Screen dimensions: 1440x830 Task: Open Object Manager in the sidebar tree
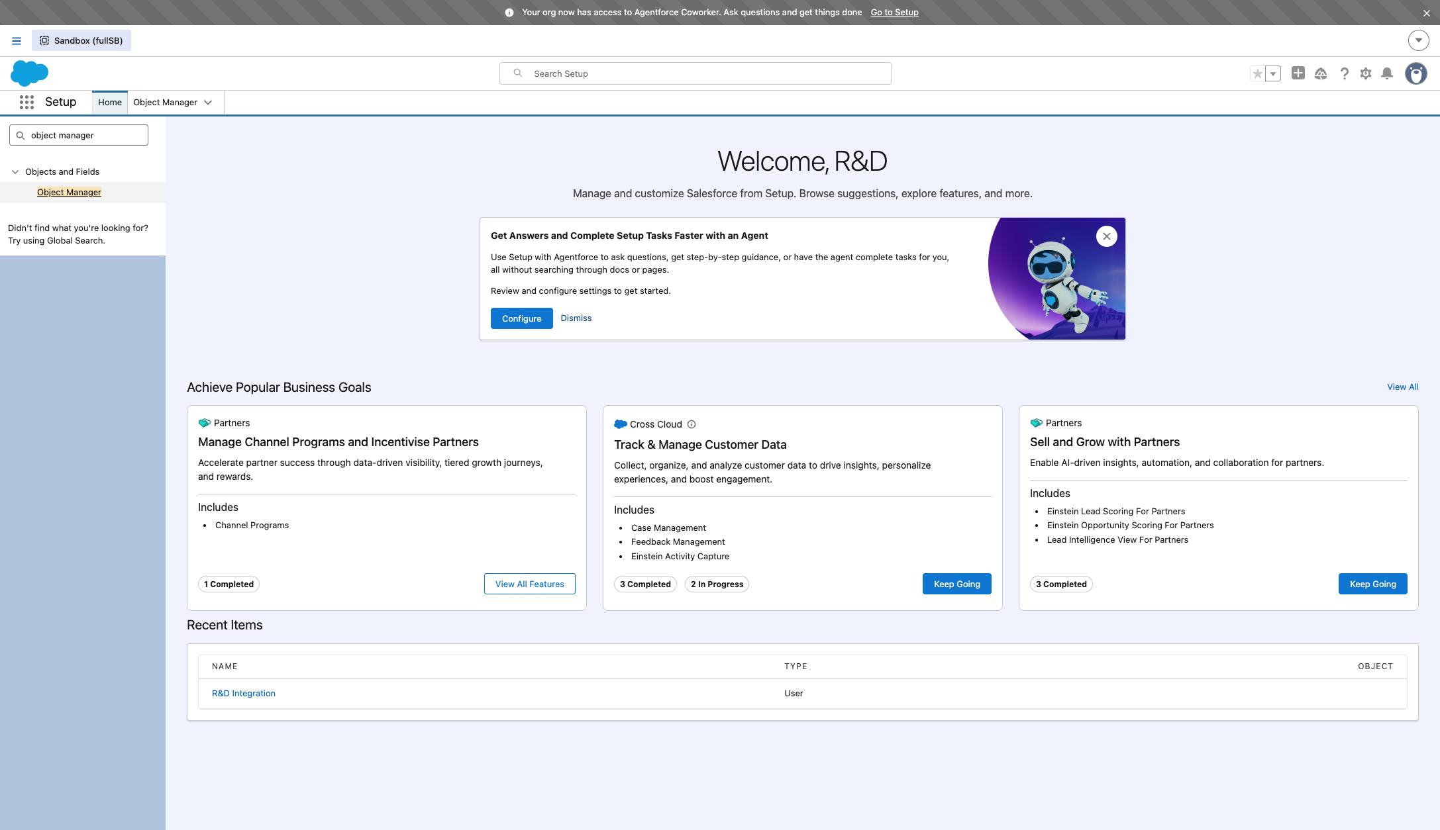click(x=69, y=192)
